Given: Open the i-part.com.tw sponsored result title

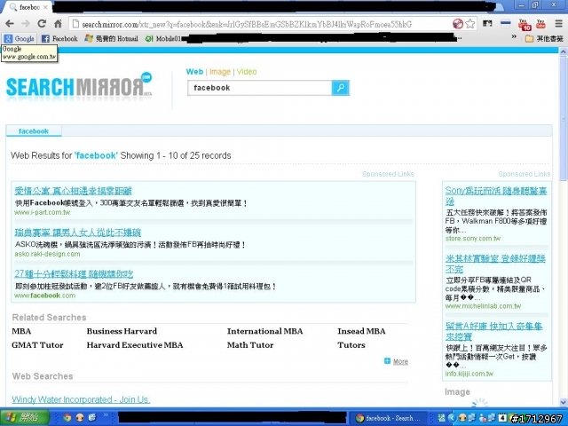Looking at the screenshot, I should pyautogui.click(x=73, y=191).
